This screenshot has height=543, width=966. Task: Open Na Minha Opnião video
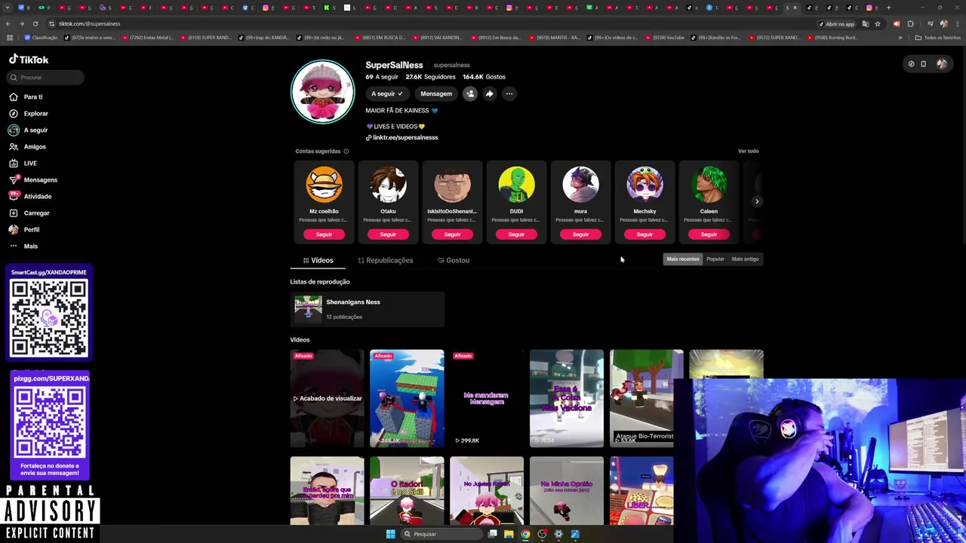click(x=567, y=490)
